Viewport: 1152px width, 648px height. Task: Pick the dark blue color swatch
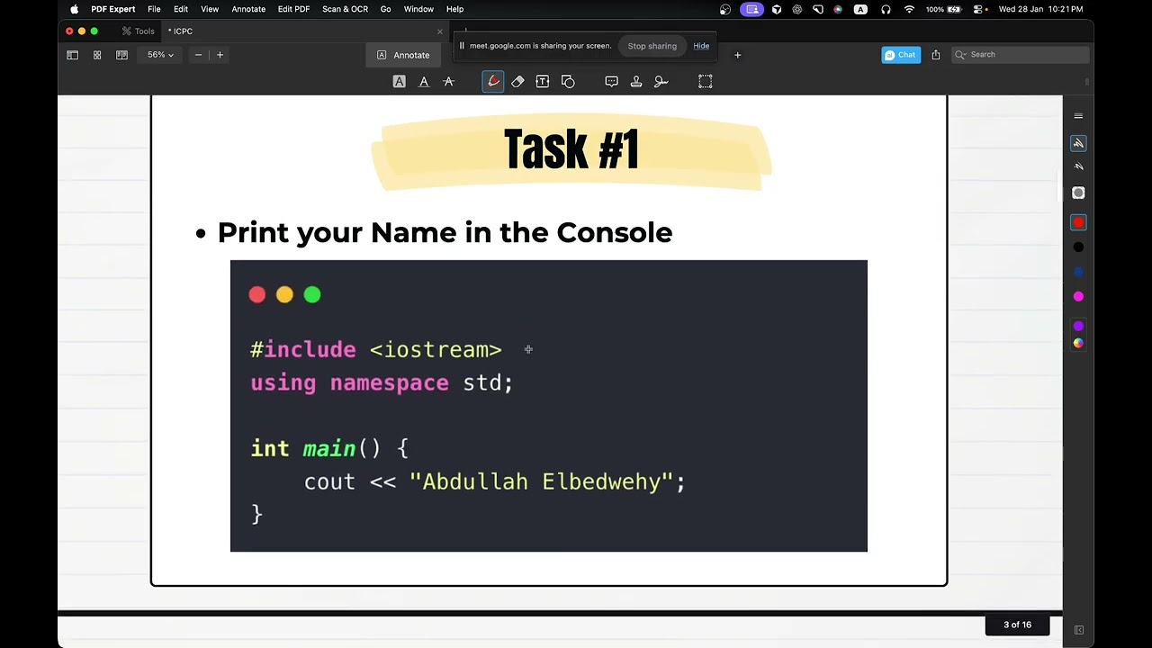pyautogui.click(x=1078, y=272)
